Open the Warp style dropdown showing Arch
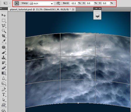This screenshot has height=112, width=131. tap(41, 3)
